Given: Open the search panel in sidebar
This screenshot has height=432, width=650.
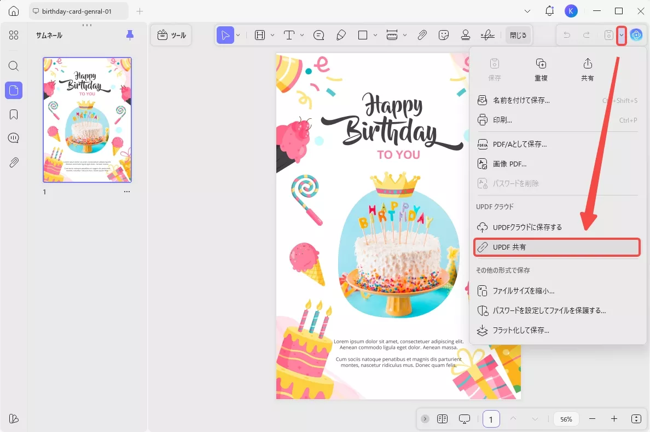Looking at the screenshot, I should [14, 66].
